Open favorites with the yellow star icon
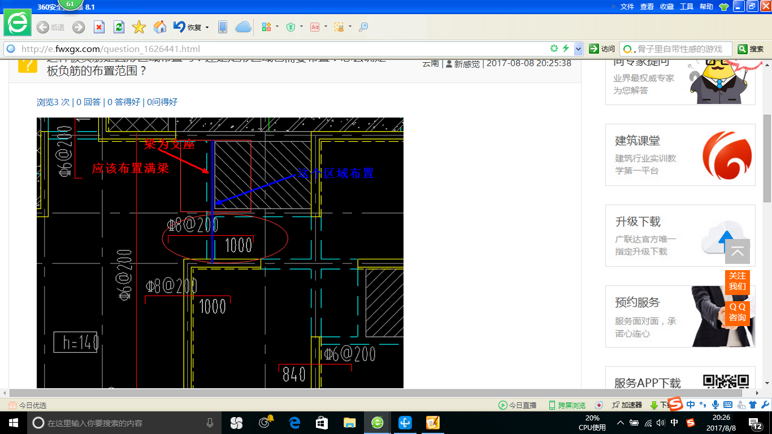This screenshot has width=772, height=434. [139, 27]
